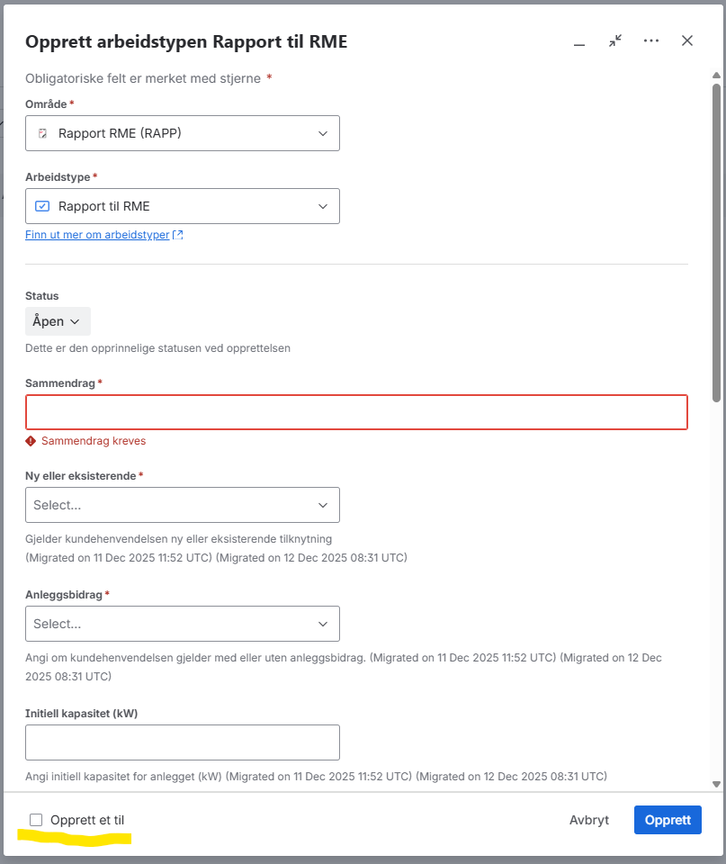The image size is (726, 864).
Task: Click the Rapport til RME work type icon
Action: (42, 206)
